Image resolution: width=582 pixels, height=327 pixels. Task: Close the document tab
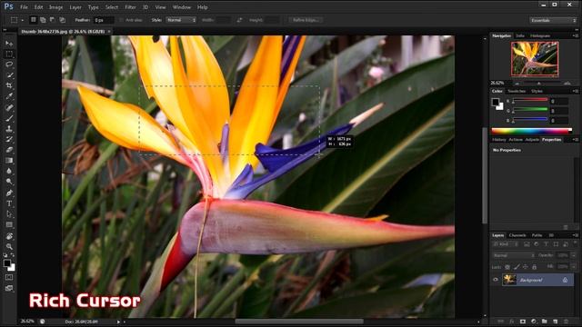[109, 32]
